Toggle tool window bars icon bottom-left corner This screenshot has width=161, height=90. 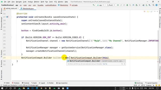tap(1, 85)
